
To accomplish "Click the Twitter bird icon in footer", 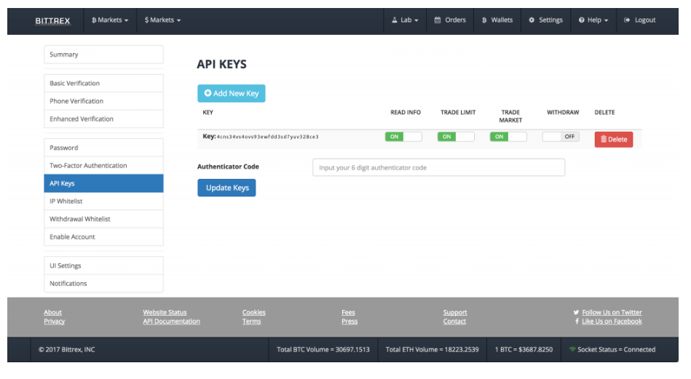I will tap(576, 313).
